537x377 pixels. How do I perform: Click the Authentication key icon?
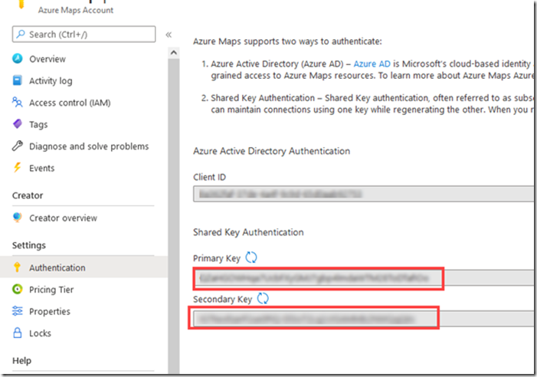coord(17,267)
